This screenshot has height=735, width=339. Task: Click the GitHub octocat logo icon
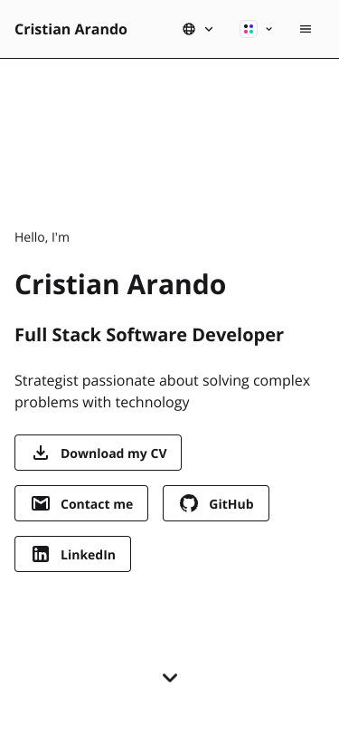189,503
